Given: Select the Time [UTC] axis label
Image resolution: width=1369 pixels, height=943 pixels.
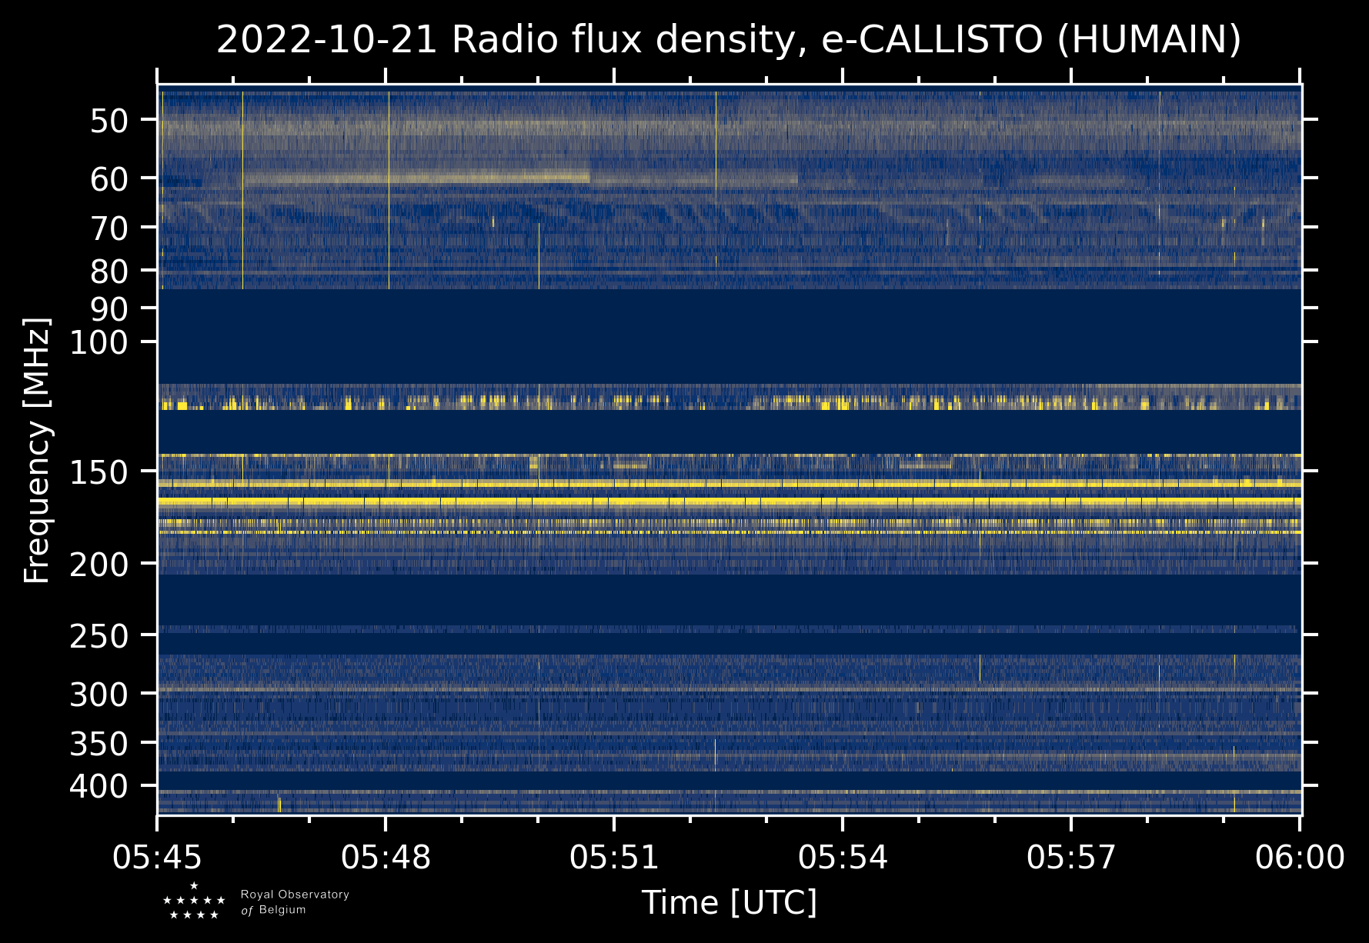Looking at the screenshot, I should [x=729, y=902].
